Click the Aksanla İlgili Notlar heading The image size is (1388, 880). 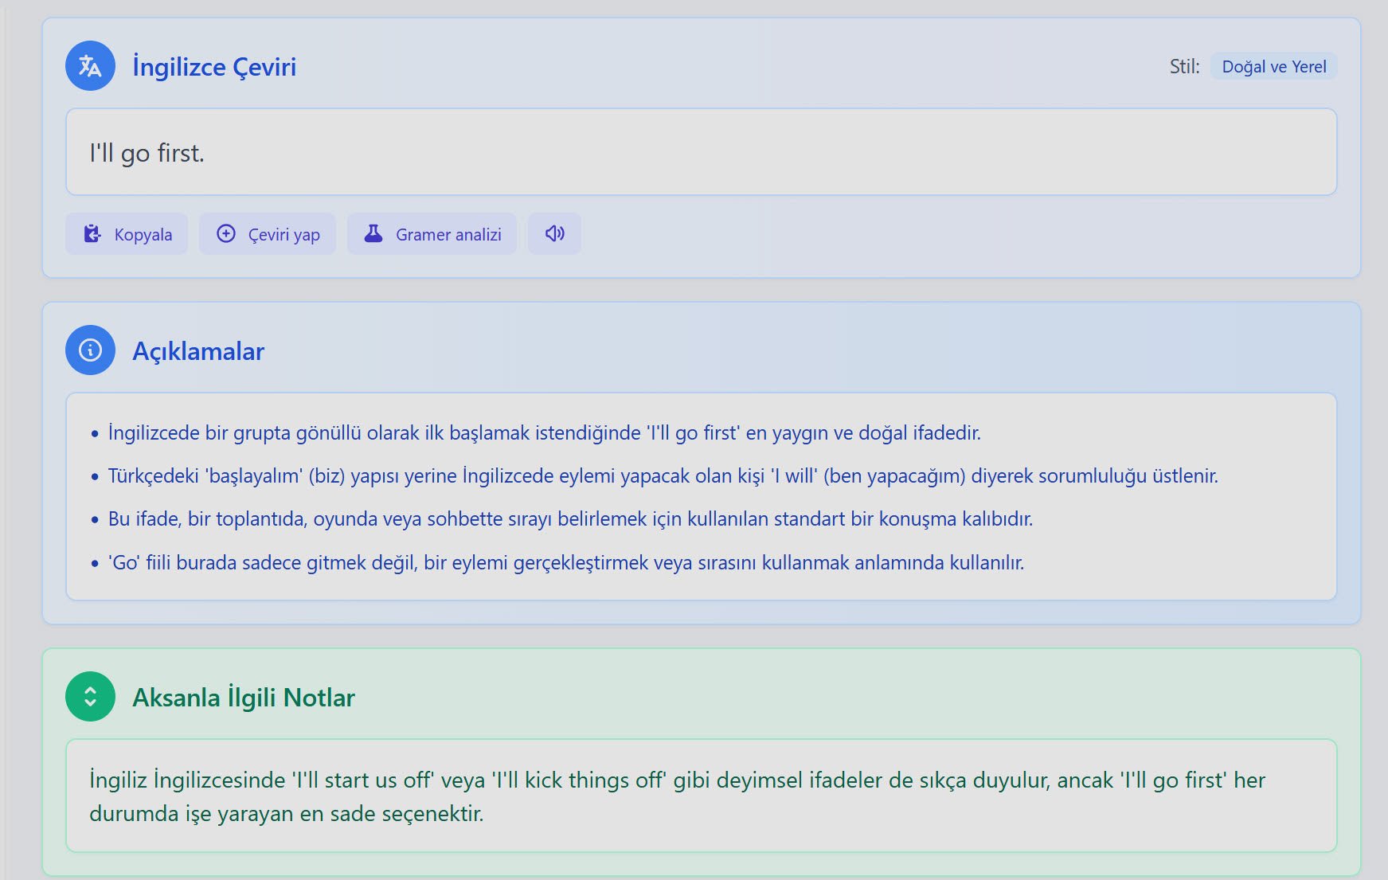244,698
